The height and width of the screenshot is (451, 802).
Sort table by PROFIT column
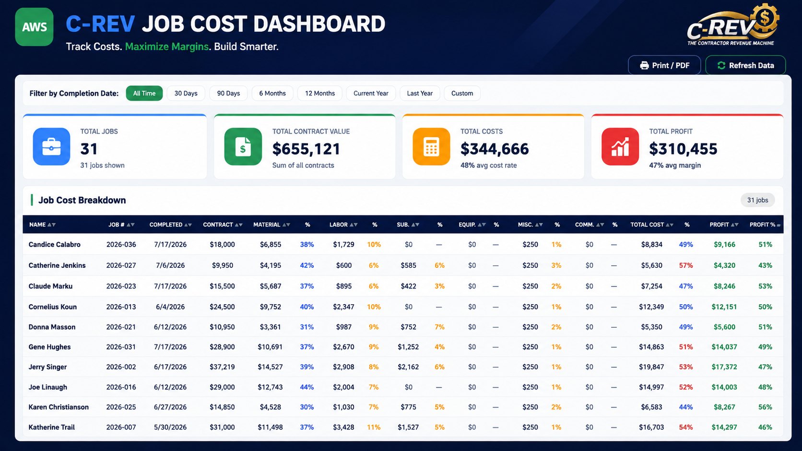724,225
